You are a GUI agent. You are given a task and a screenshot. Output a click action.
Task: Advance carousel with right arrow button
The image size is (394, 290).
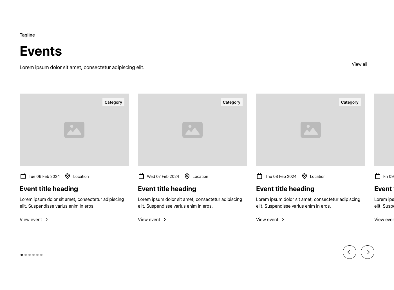368,252
